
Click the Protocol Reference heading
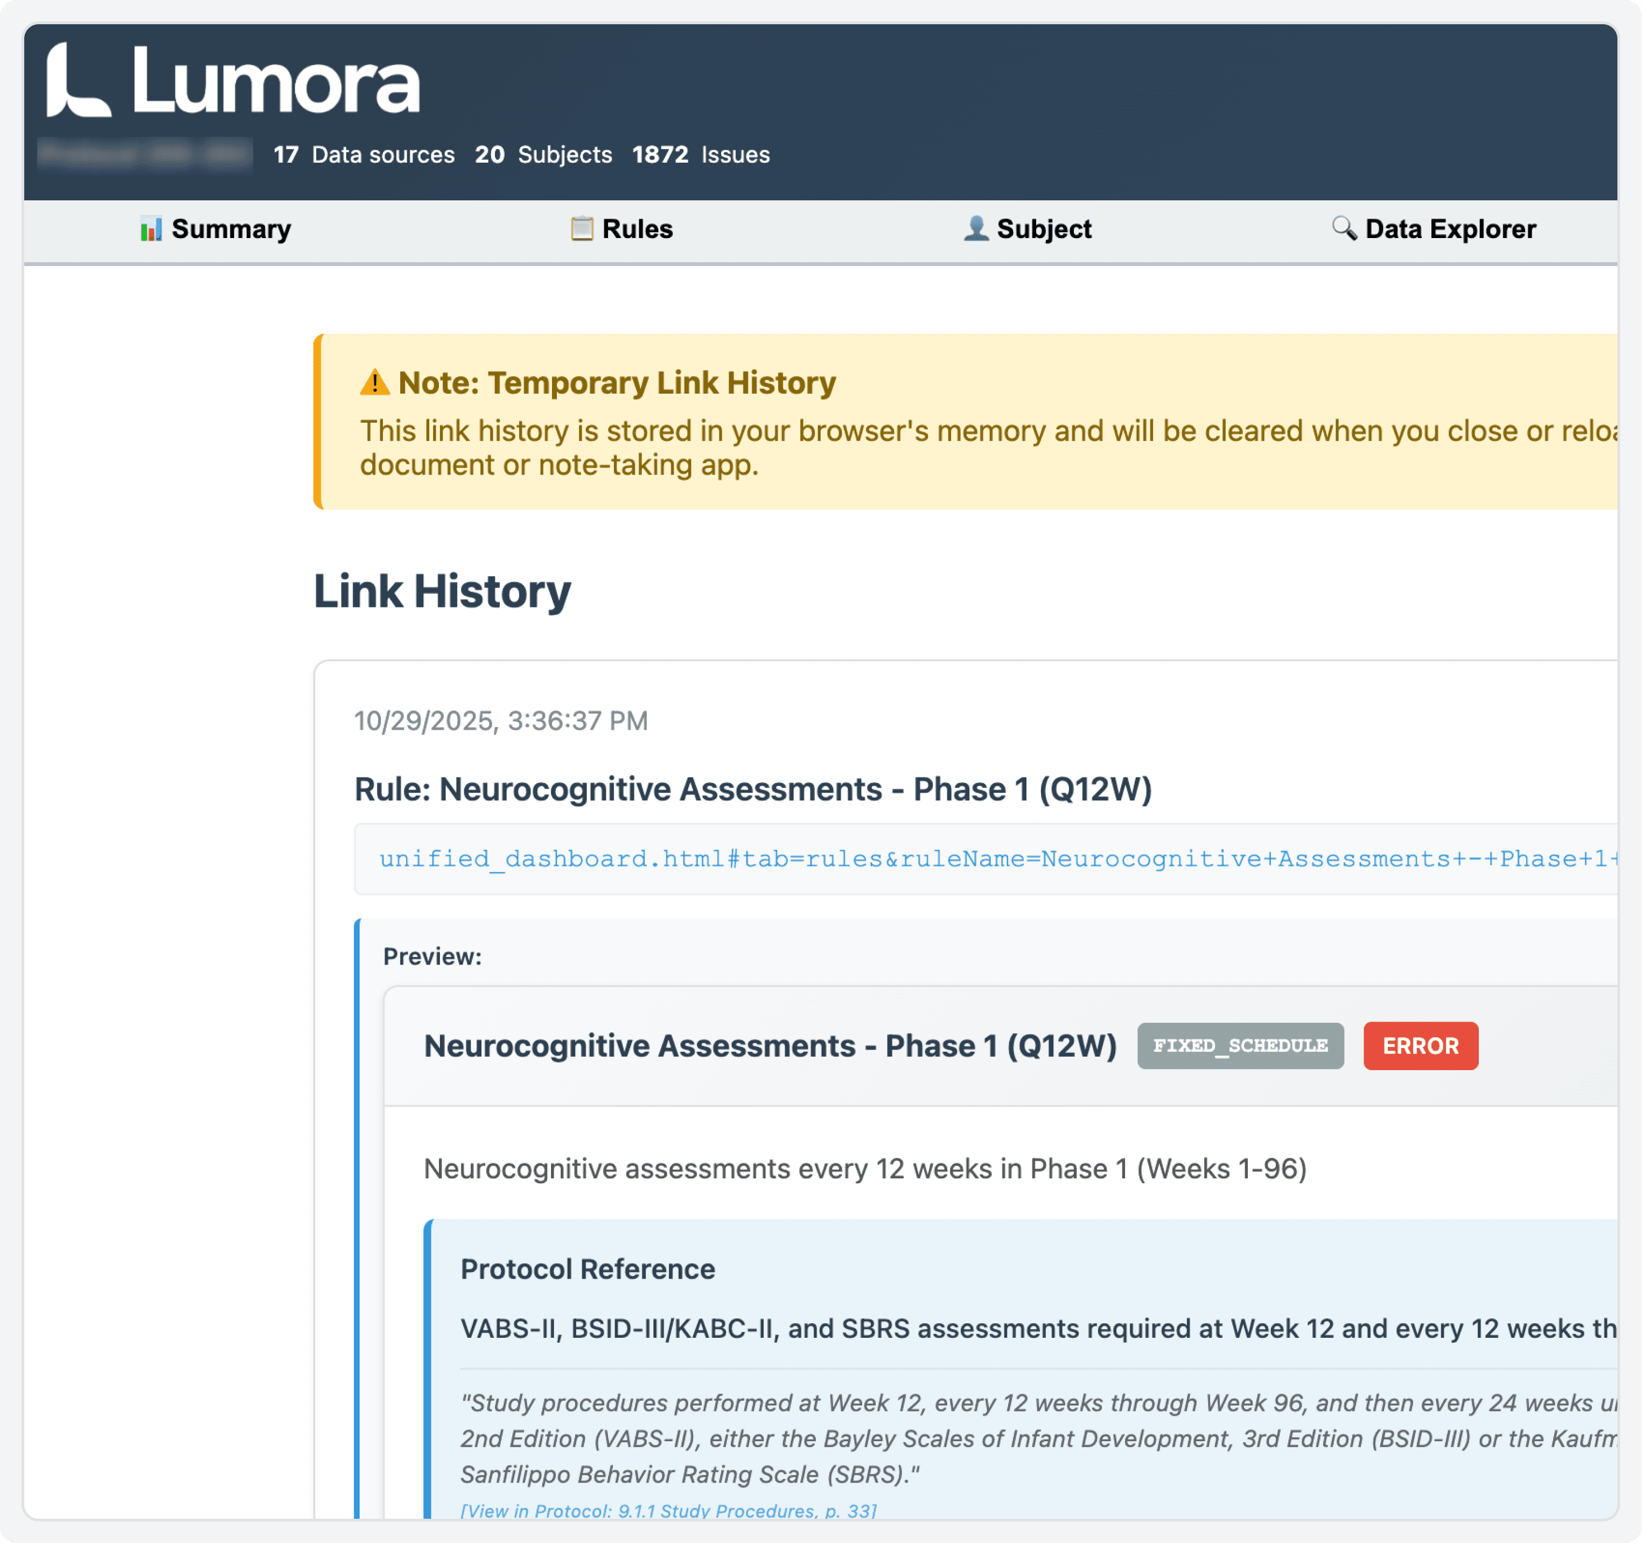(587, 1269)
